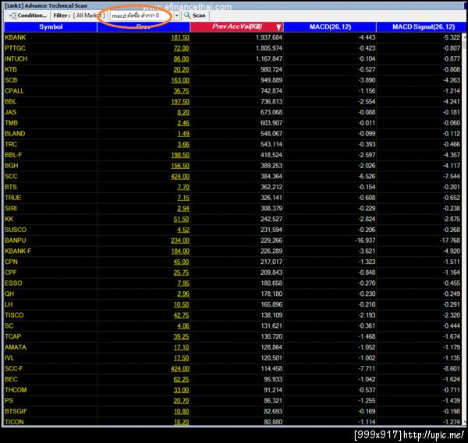Image resolution: width=468 pixels, height=443 pixels.
Task: Select the INTUCH symbol
Action: click(x=16, y=59)
